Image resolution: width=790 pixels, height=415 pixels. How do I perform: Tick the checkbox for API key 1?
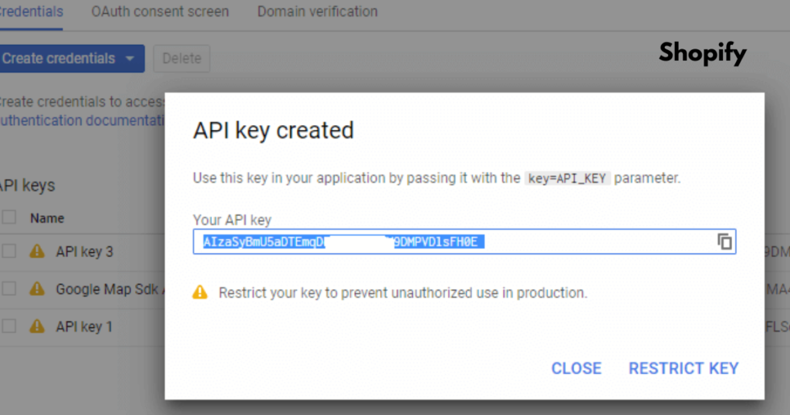pos(8,326)
